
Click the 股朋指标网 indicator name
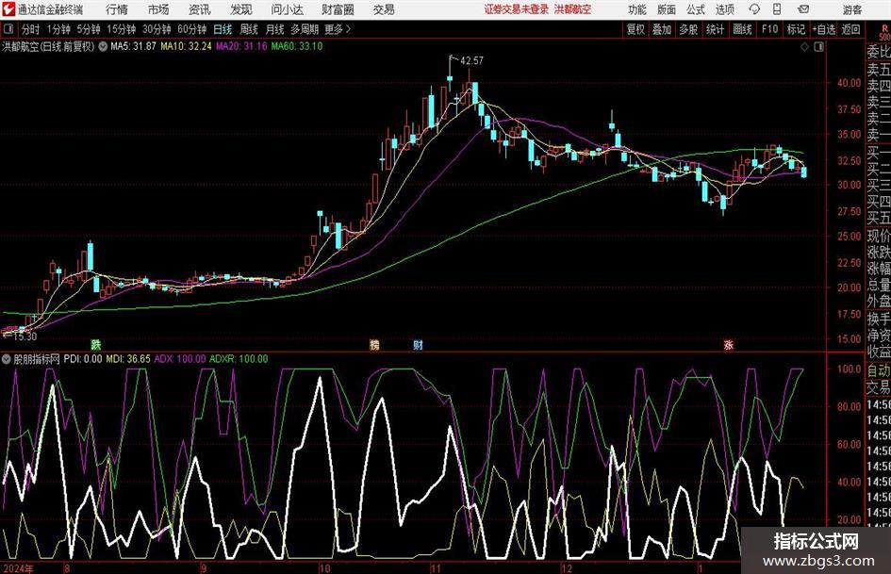tap(37, 359)
